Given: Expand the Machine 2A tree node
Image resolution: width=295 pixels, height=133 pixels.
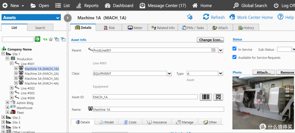Looking at the screenshot, I should point(16,73).
